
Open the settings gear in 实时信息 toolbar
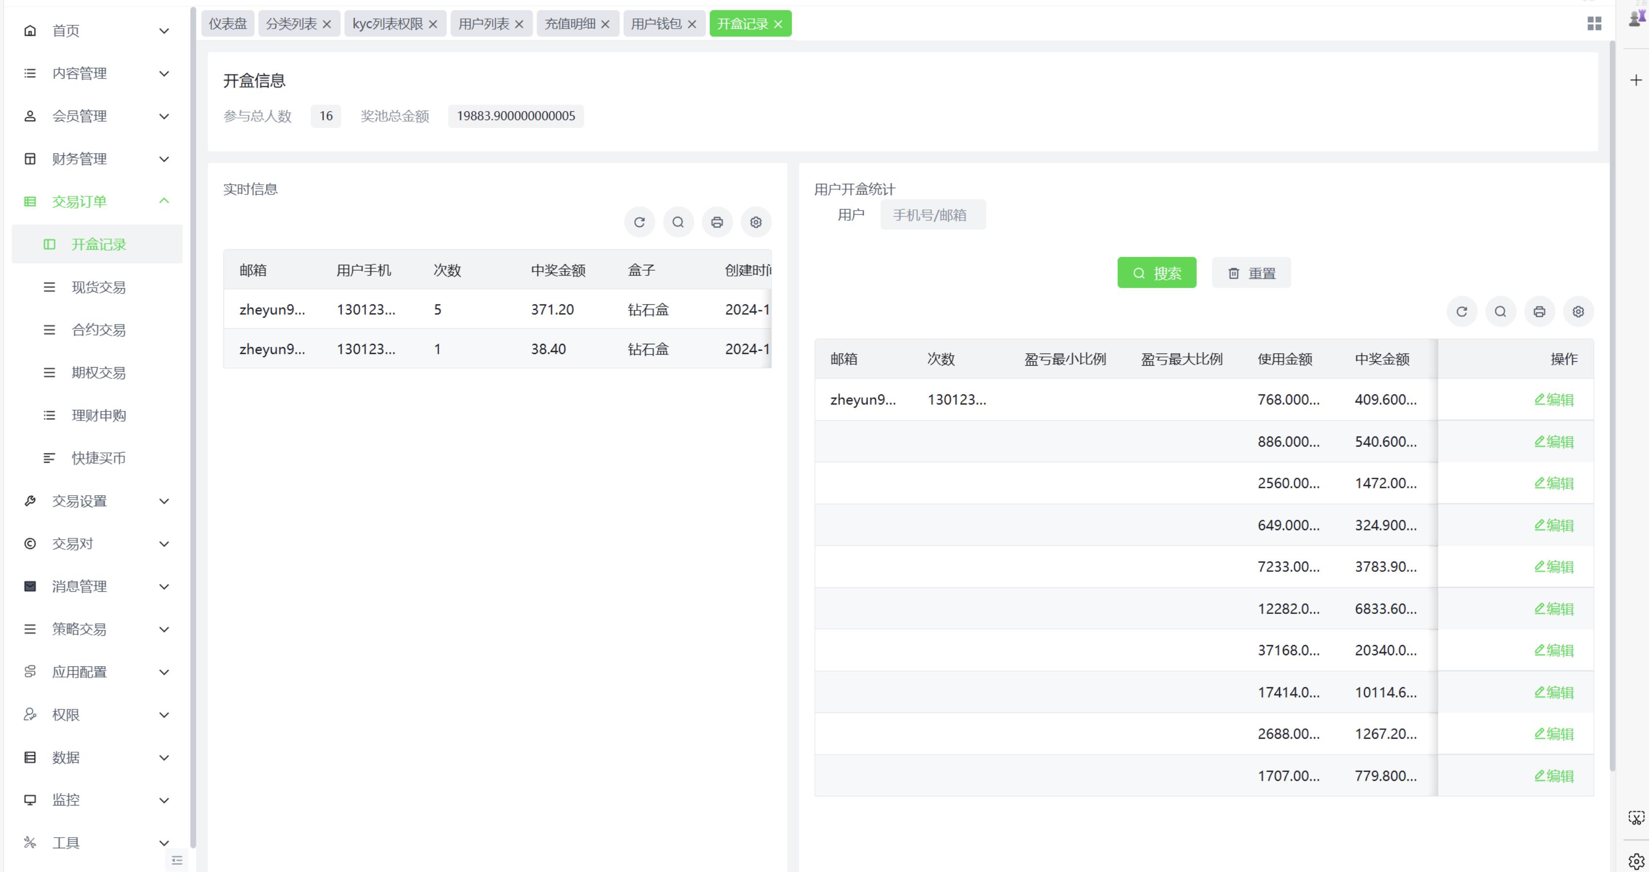pos(755,222)
